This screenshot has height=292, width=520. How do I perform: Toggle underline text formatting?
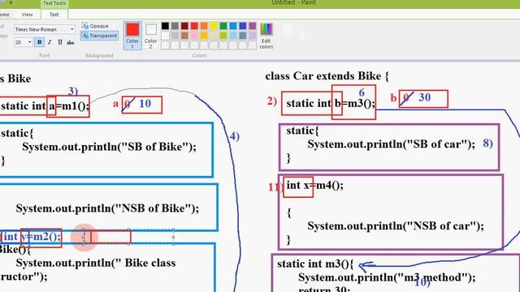[x=60, y=42]
